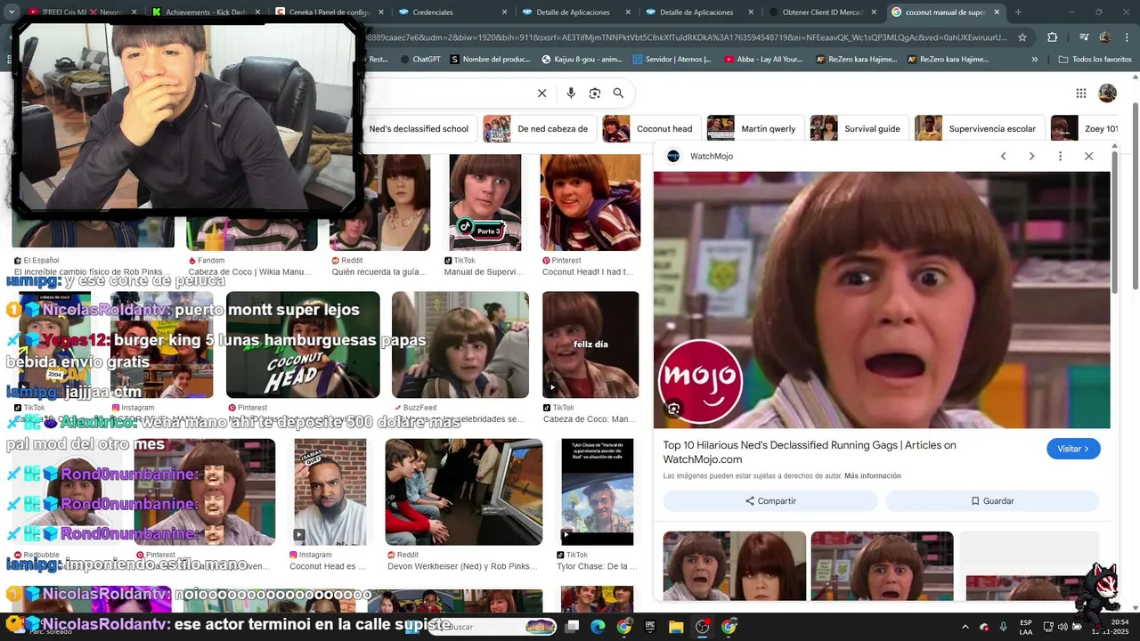
Task: Open Abba - Lay All Your bookmark
Action: click(763, 60)
